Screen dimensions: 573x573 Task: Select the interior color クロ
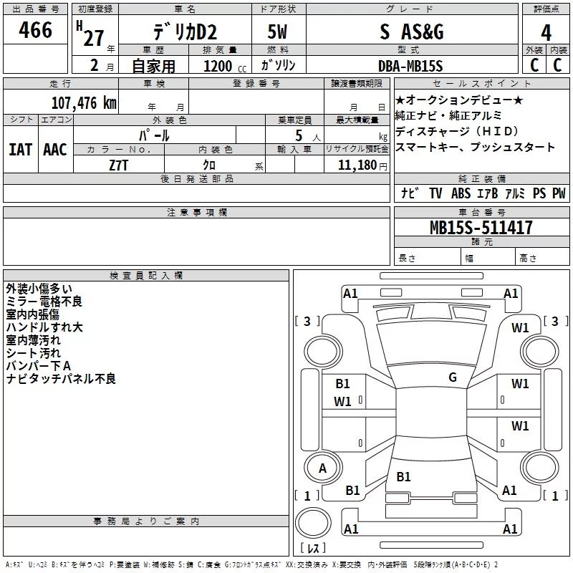coord(209,165)
